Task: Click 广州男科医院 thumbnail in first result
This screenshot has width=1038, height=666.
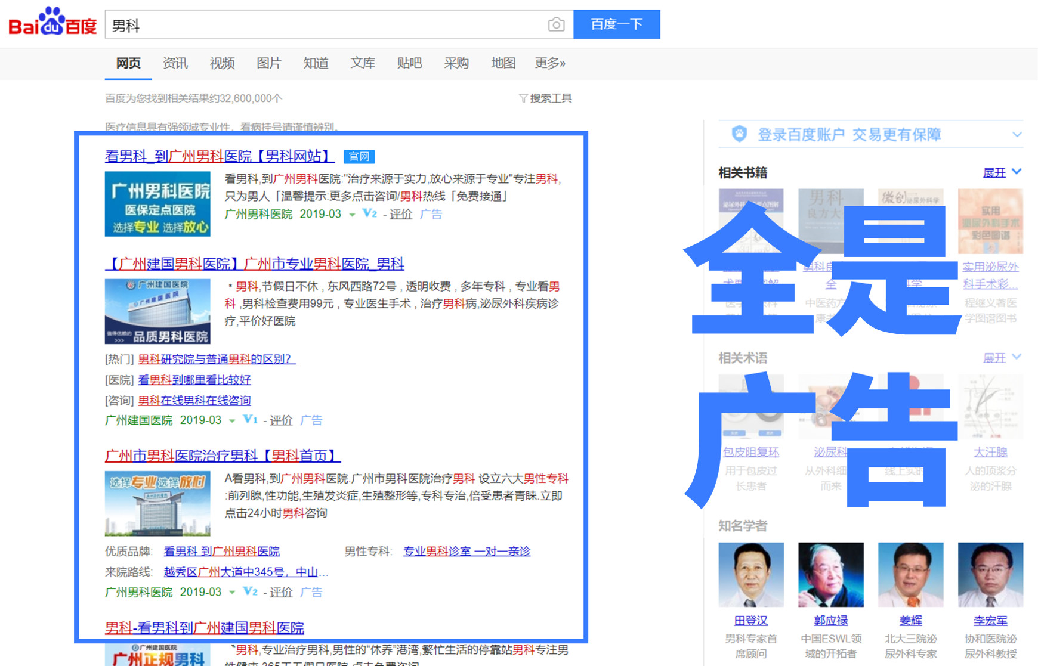Action: [157, 204]
